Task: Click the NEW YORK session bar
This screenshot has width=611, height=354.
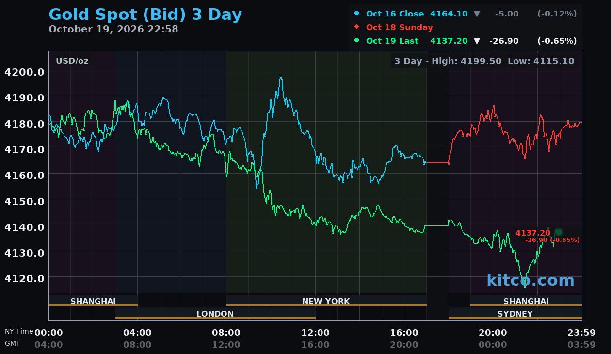Action: point(326,301)
